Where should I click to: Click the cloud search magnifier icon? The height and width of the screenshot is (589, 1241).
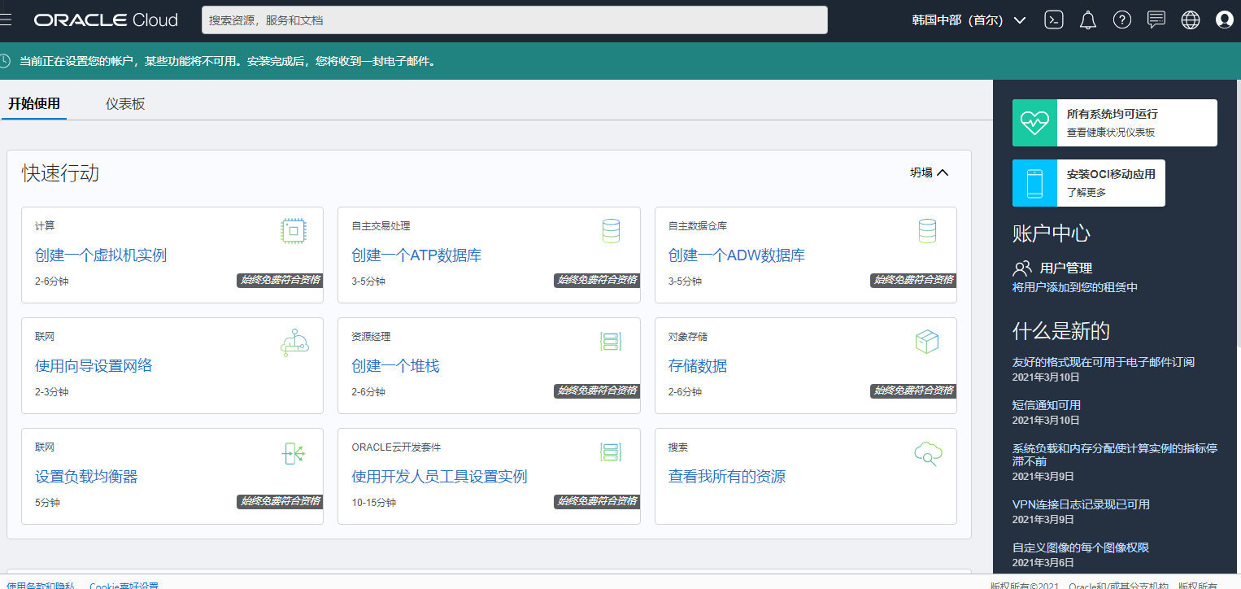[928, 453]
